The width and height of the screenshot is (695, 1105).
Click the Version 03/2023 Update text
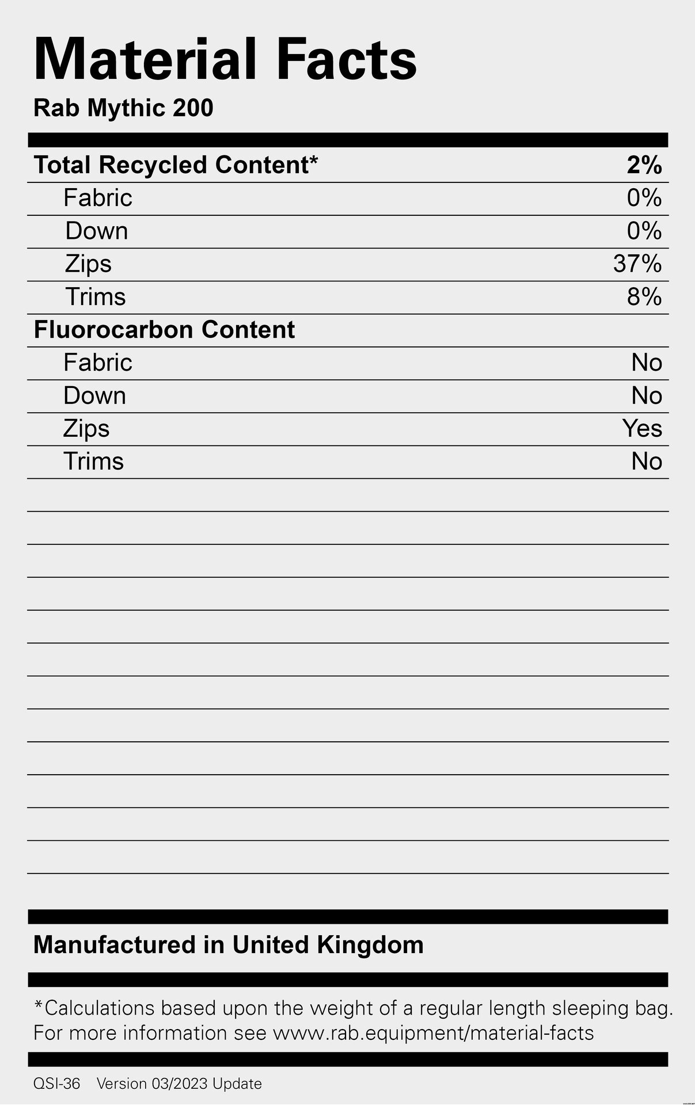pyautogui.click(x=179, y=1084)
